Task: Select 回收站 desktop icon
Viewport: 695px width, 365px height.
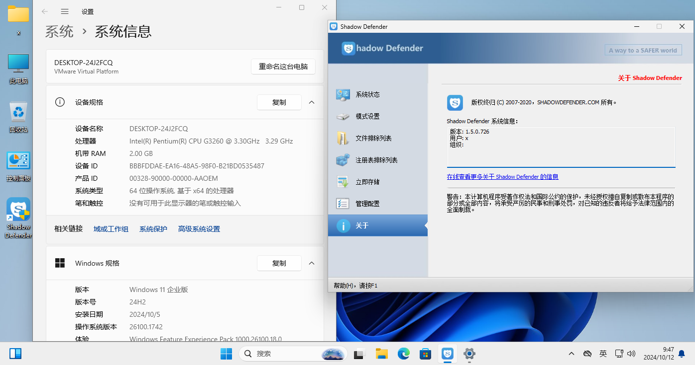Action: tap(18, 117)
